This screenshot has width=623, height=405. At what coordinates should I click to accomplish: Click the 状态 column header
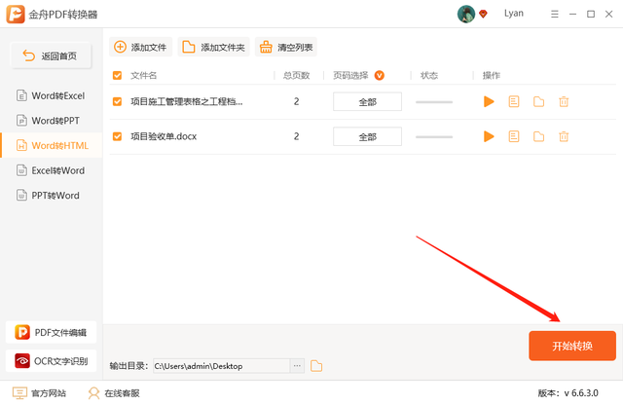click(429, 76)
